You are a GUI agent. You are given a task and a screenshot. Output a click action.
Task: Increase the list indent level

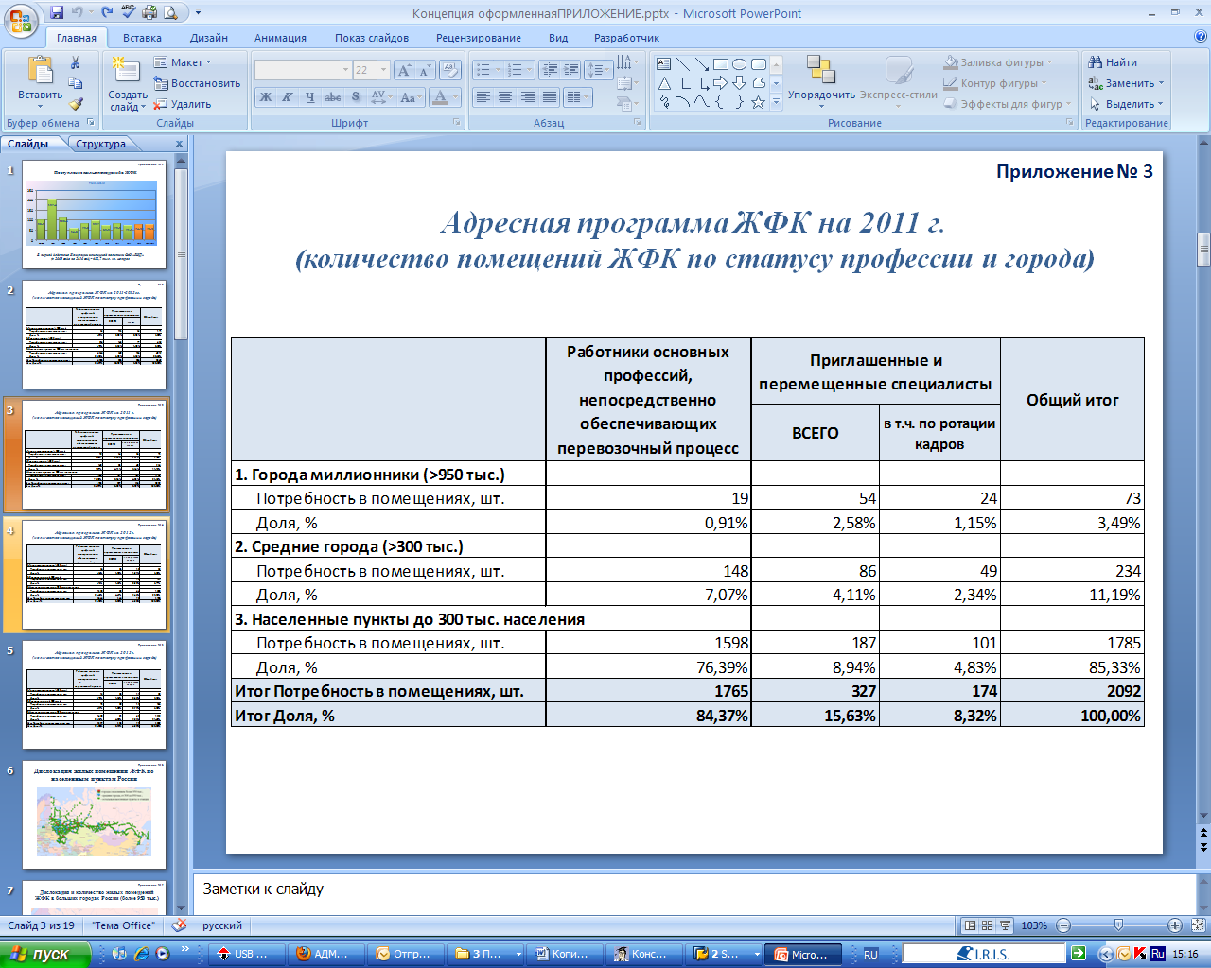tap(570, 70)
